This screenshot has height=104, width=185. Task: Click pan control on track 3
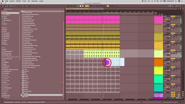click(x=178, y=35)
